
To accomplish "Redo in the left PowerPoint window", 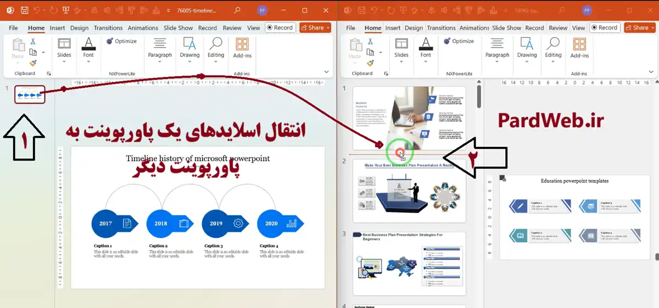I will pos(53,10).
